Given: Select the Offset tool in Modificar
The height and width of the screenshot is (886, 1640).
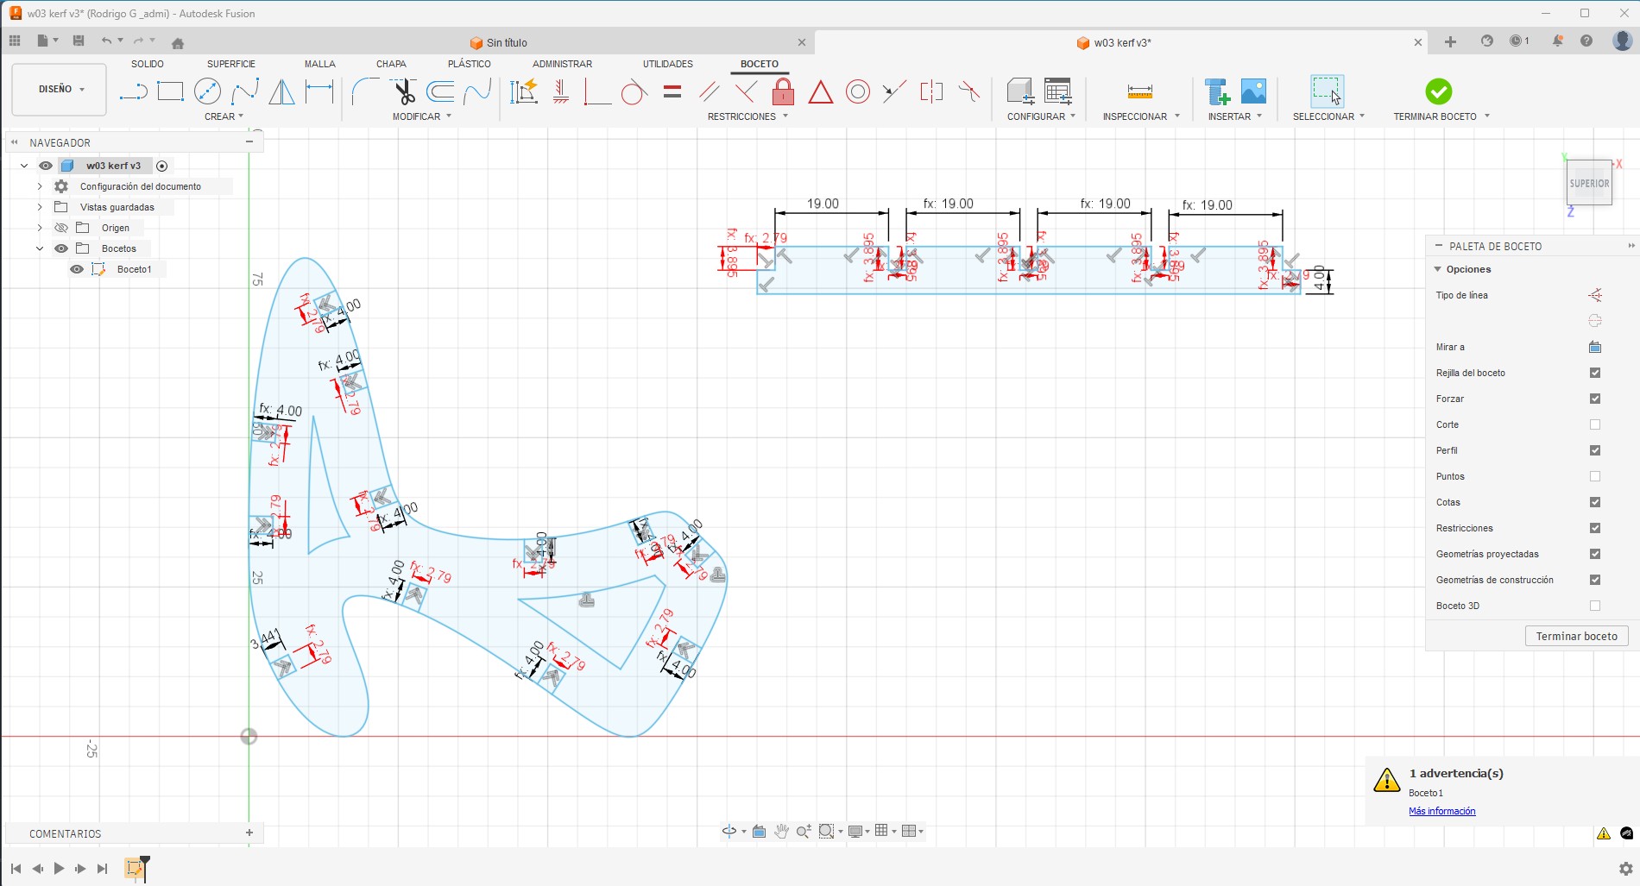Looking at the screenshot, I should tap(440, 91).
